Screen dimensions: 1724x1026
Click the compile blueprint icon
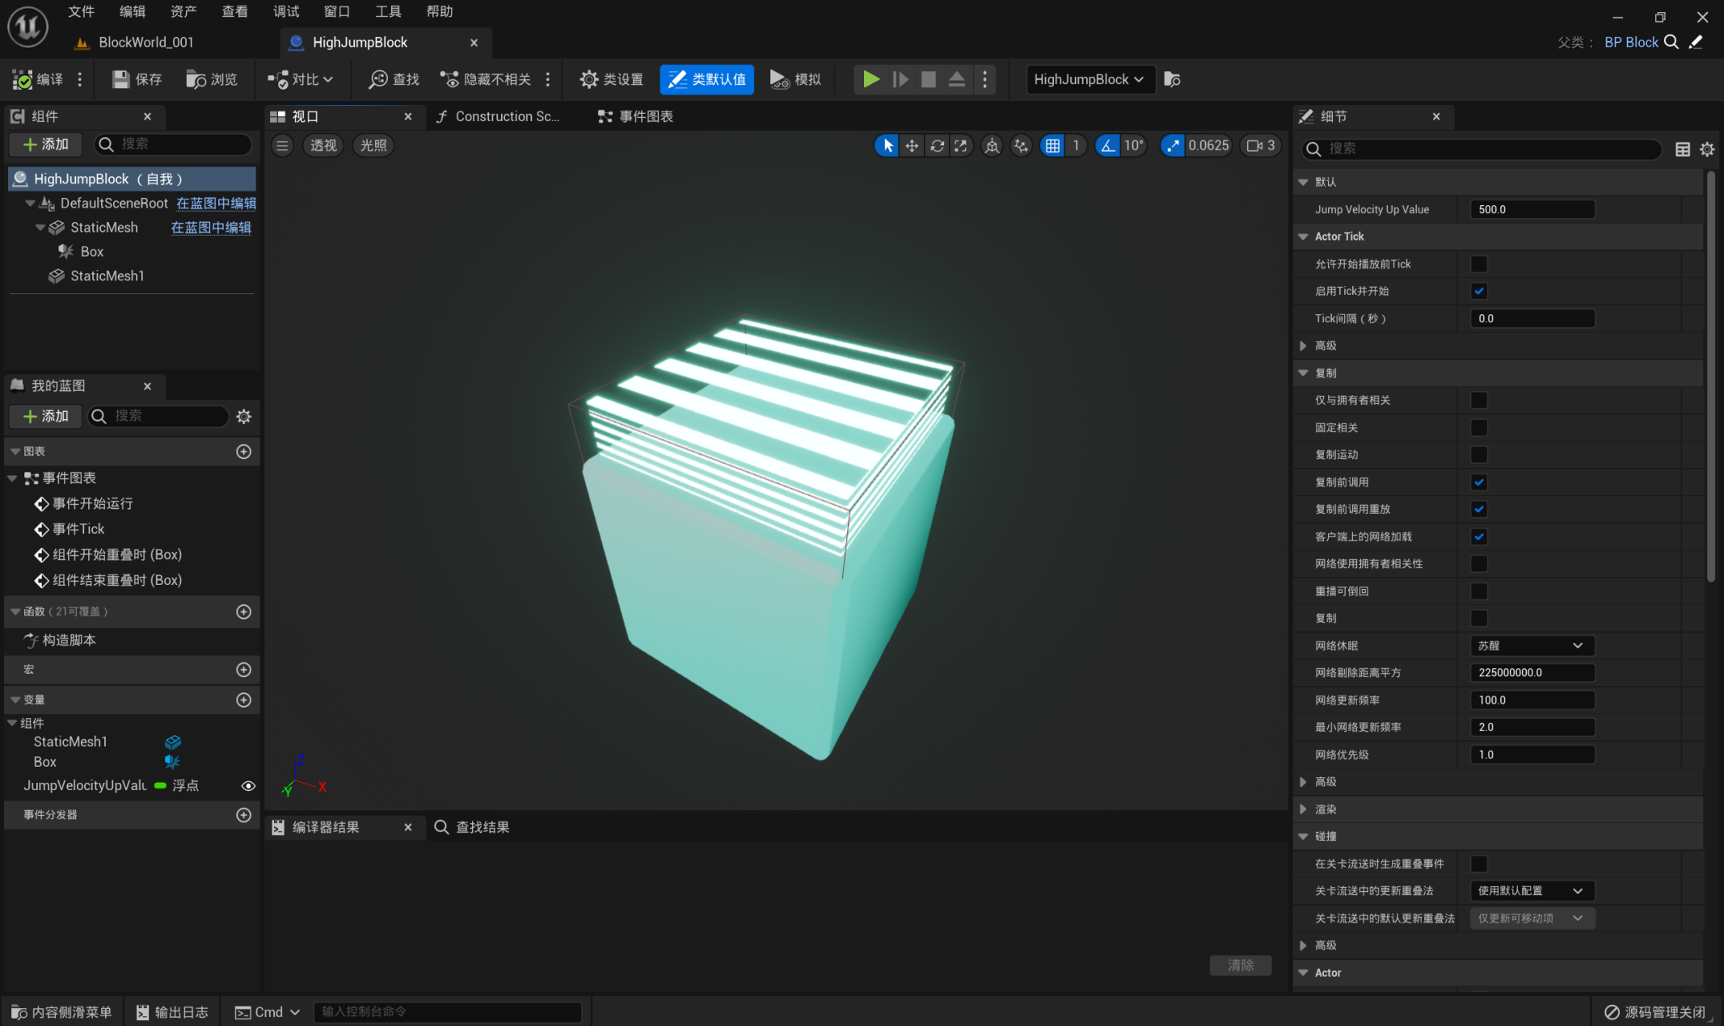click(23, 79)
